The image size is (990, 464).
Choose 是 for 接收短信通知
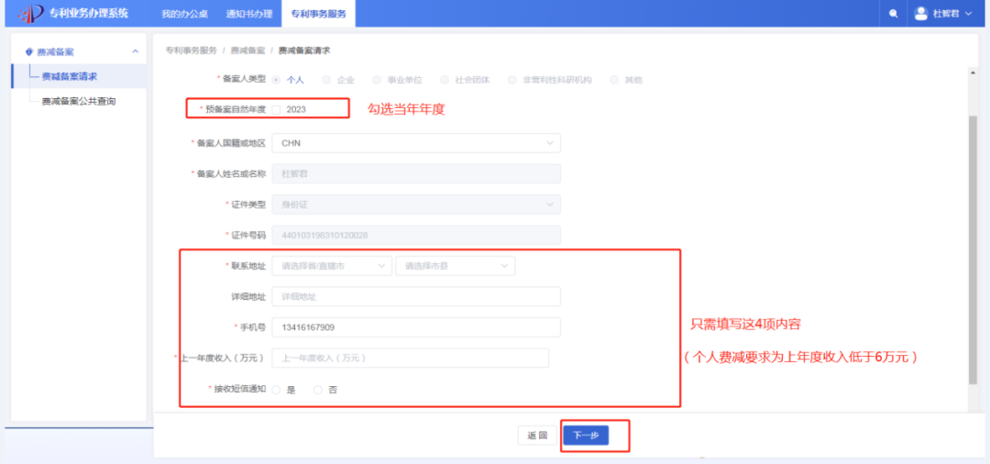click(x=276, y=390)
